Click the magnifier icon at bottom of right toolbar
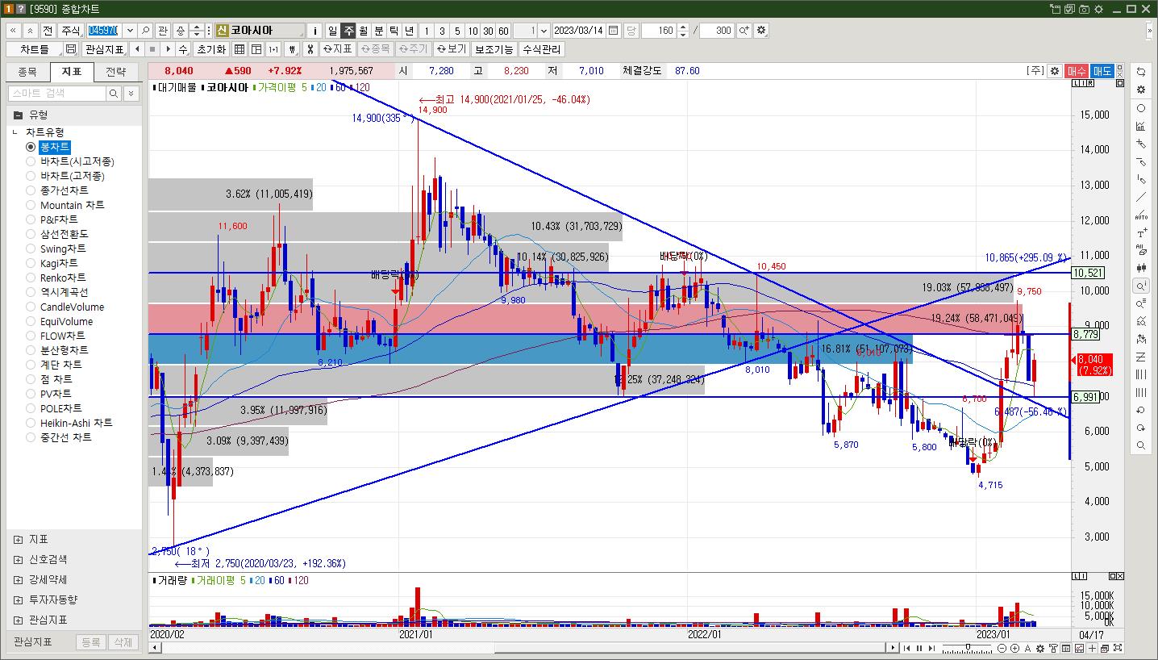The height and width of the screenshot is (660, 1158). (x=1140, y=445)
